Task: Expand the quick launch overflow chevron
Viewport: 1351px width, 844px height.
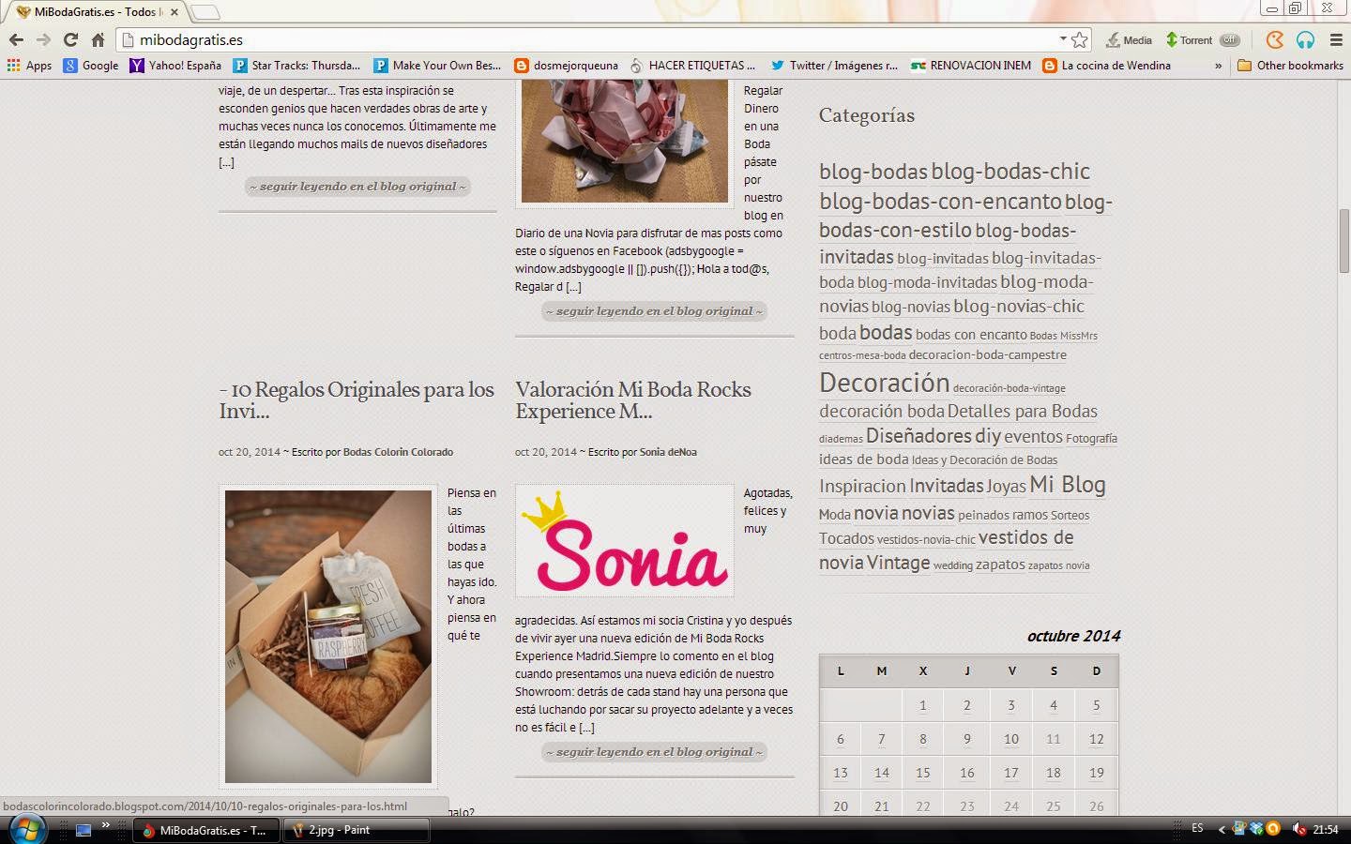Action: point(105,826)
